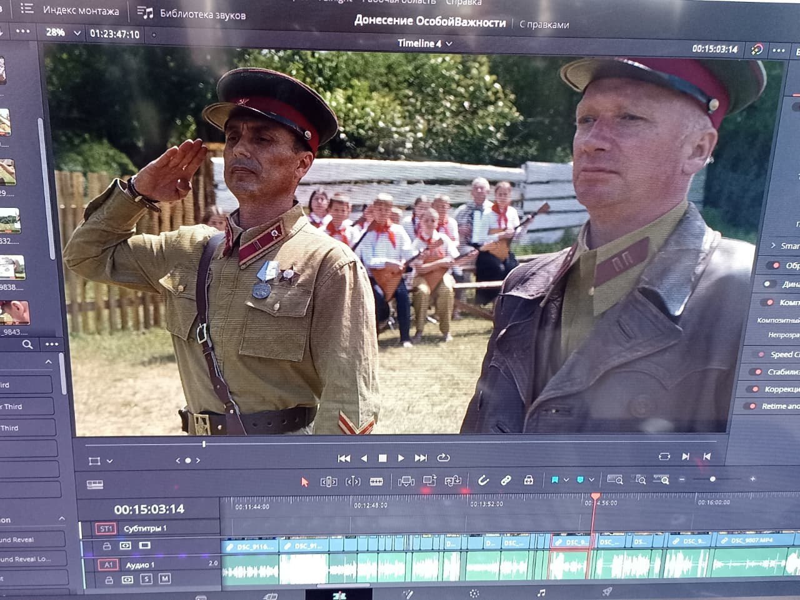Viewport: 800px width, 600px height.
Task: Open the flag color dropdown
Action: click(x=566, y=480)
